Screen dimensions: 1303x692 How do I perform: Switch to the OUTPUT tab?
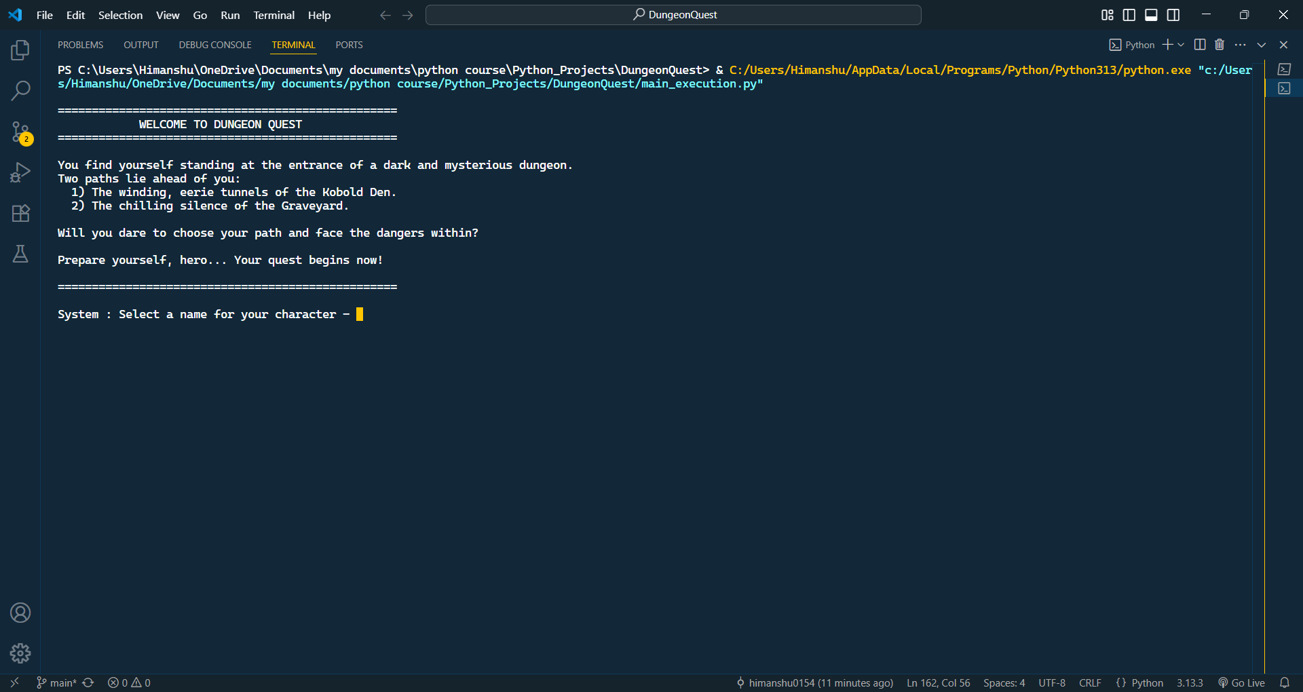point(141,45)
